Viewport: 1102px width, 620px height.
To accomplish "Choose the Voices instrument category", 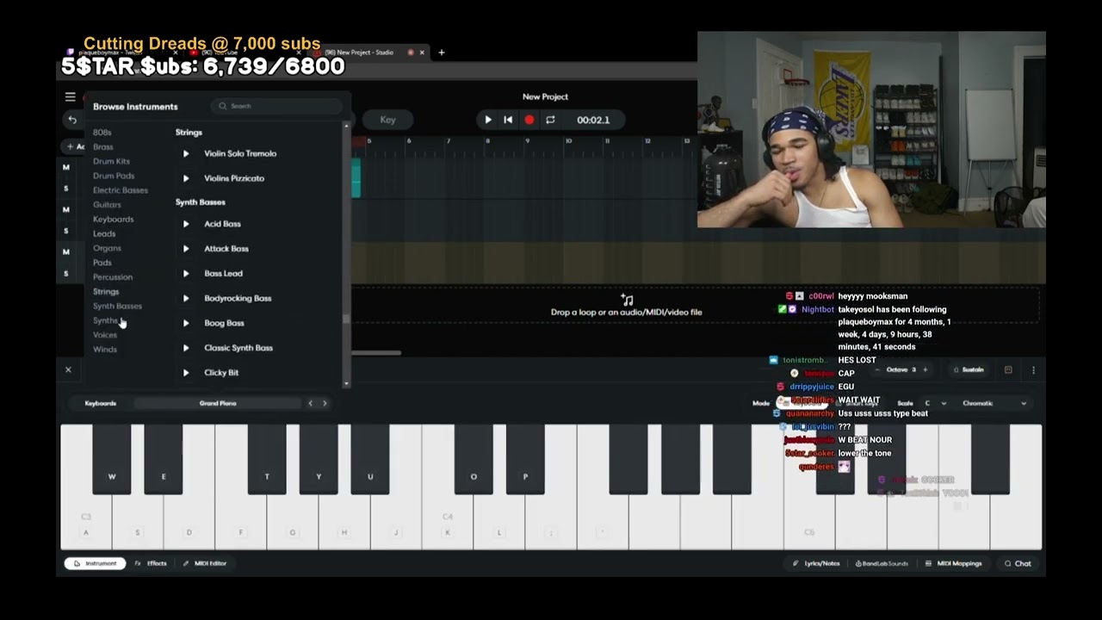I will click(105, 335).
